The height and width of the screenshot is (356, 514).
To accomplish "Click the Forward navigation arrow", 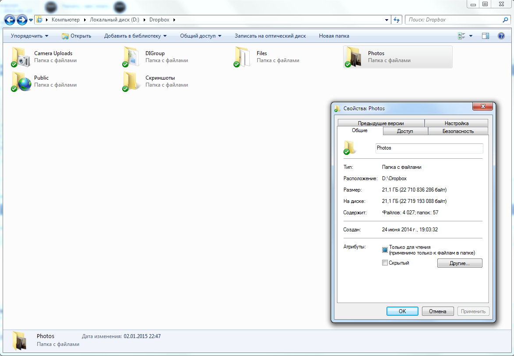I will click(22, 20).
